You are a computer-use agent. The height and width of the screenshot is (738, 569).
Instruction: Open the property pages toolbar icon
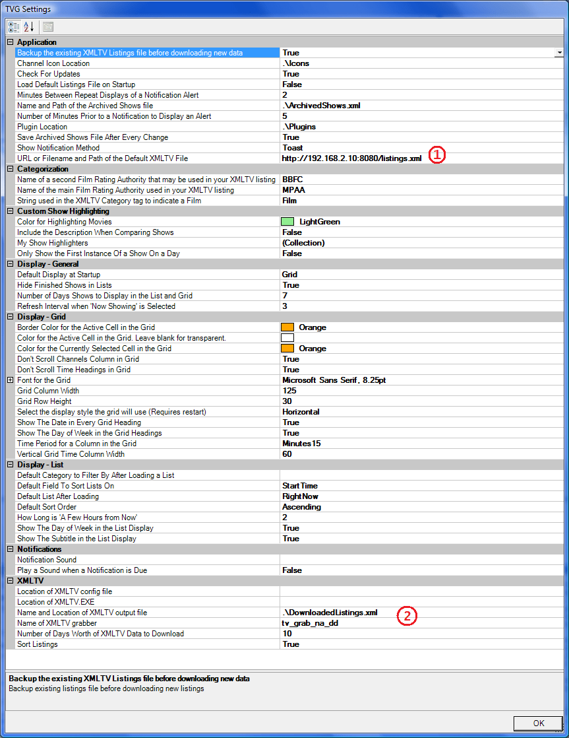[46, 27]
